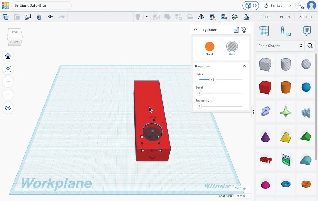
Task: Search shapes with magnifier icon
Action: pyautogui.click(x=310, y=46)
